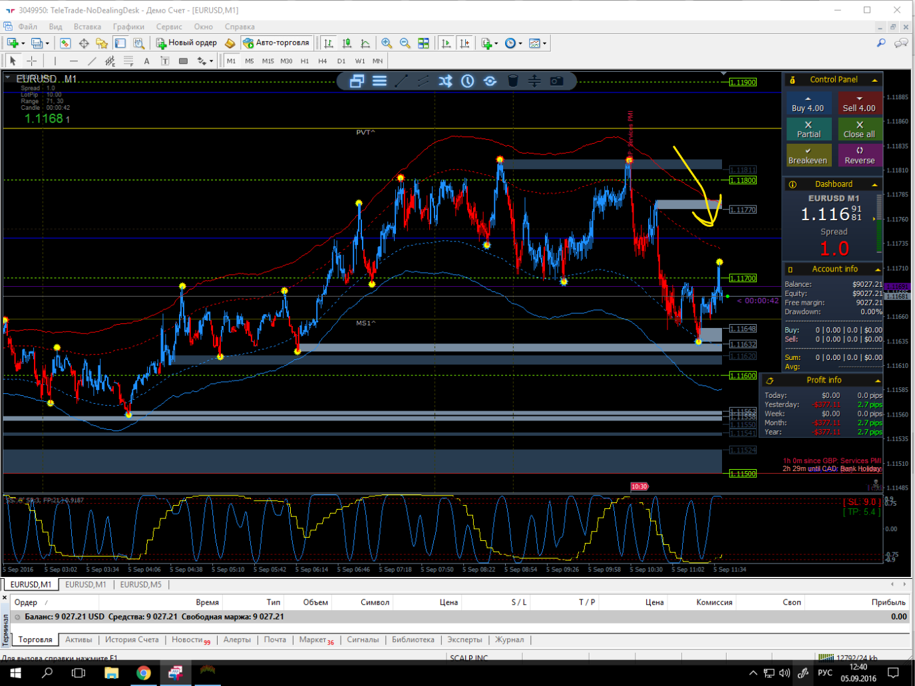915x686 pixels.
Task: Switch chart to candlesticks mode
Action: pyautogui.click(x=347, y=43)
